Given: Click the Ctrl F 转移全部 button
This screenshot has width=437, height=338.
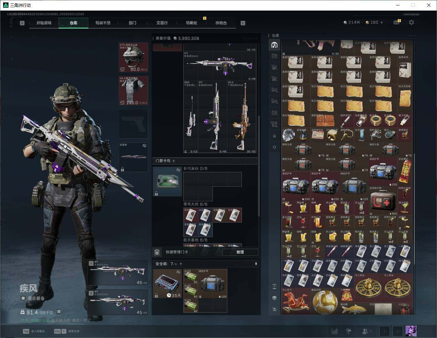Looking at the screenshot, I should (67, 331).
